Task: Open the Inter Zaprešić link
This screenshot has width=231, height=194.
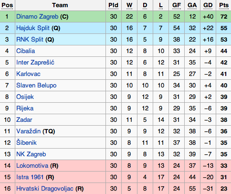Action: 35,63
